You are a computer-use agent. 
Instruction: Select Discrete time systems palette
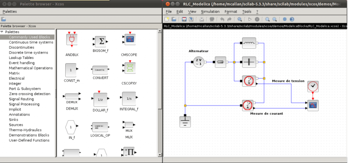click(29, 53)
